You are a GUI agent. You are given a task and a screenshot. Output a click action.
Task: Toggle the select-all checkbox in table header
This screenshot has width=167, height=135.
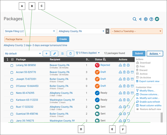(12, 59)
